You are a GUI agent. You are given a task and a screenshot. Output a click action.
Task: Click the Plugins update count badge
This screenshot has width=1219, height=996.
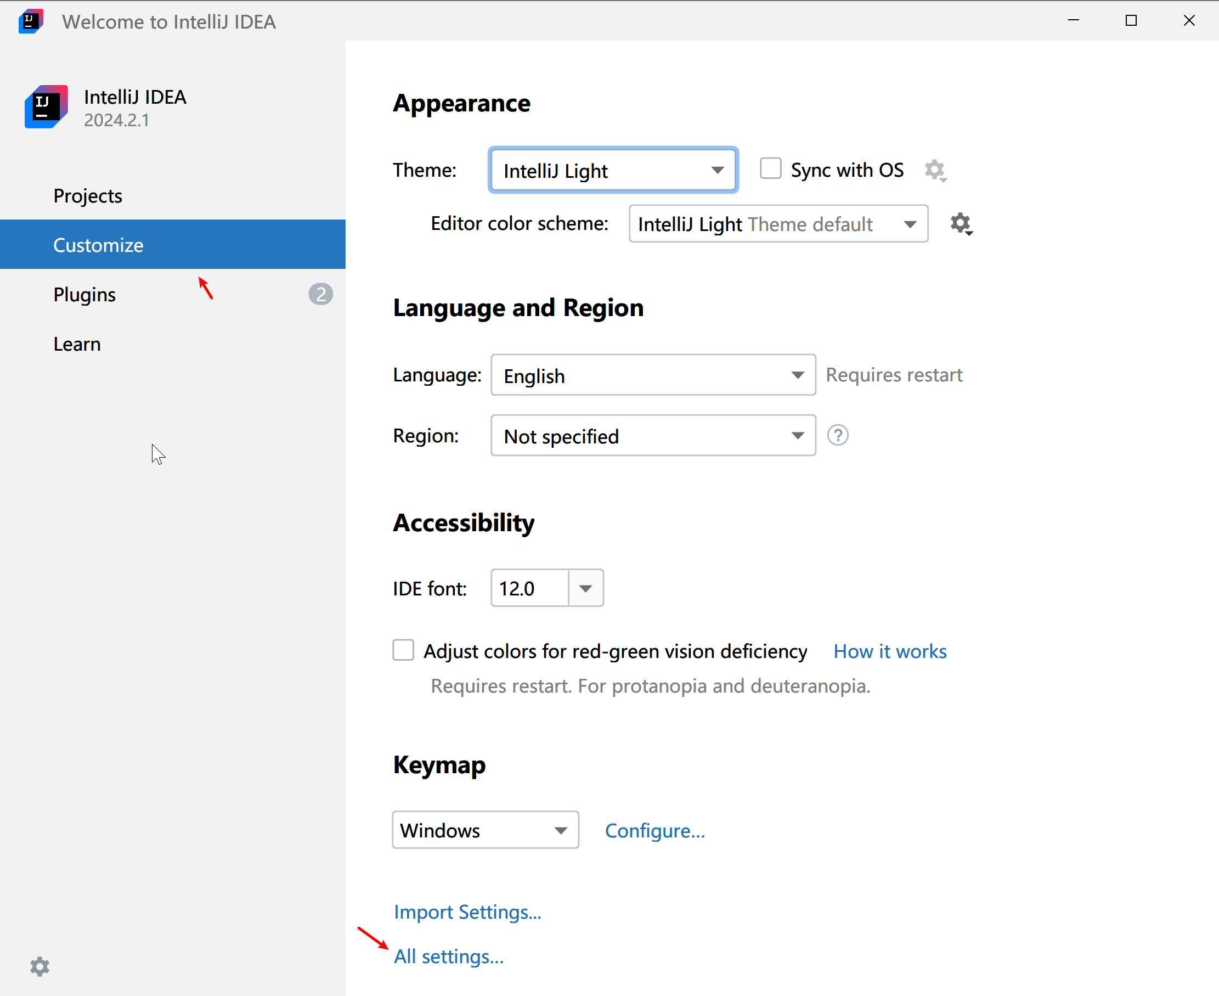321,294
